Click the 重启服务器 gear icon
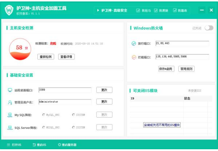 click(60, 144)
